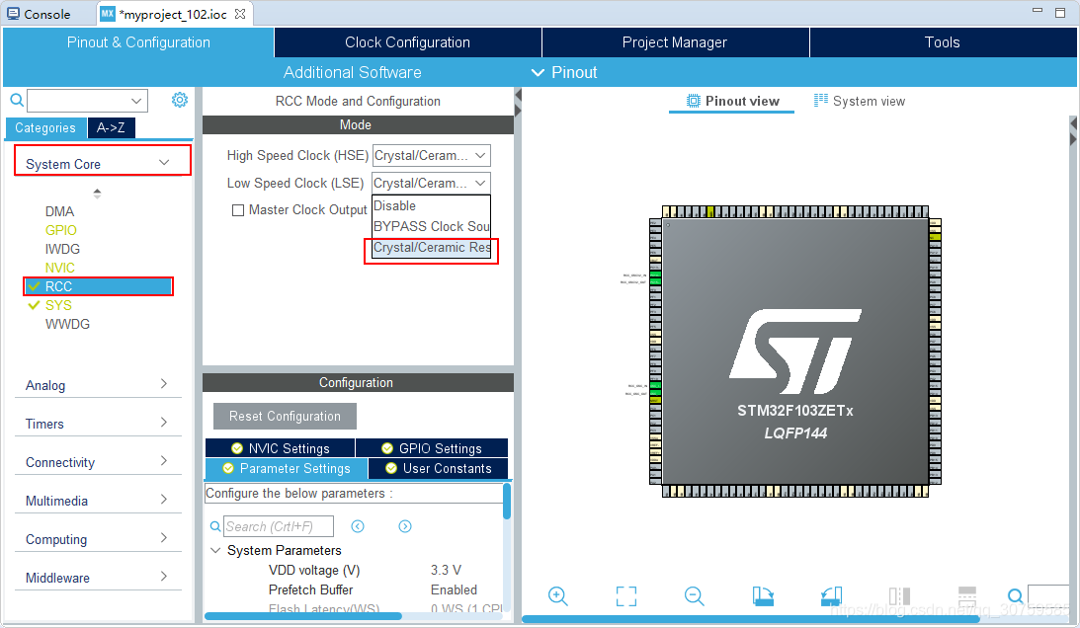Select BYPASS Clock Source option

tap(431, 226)
